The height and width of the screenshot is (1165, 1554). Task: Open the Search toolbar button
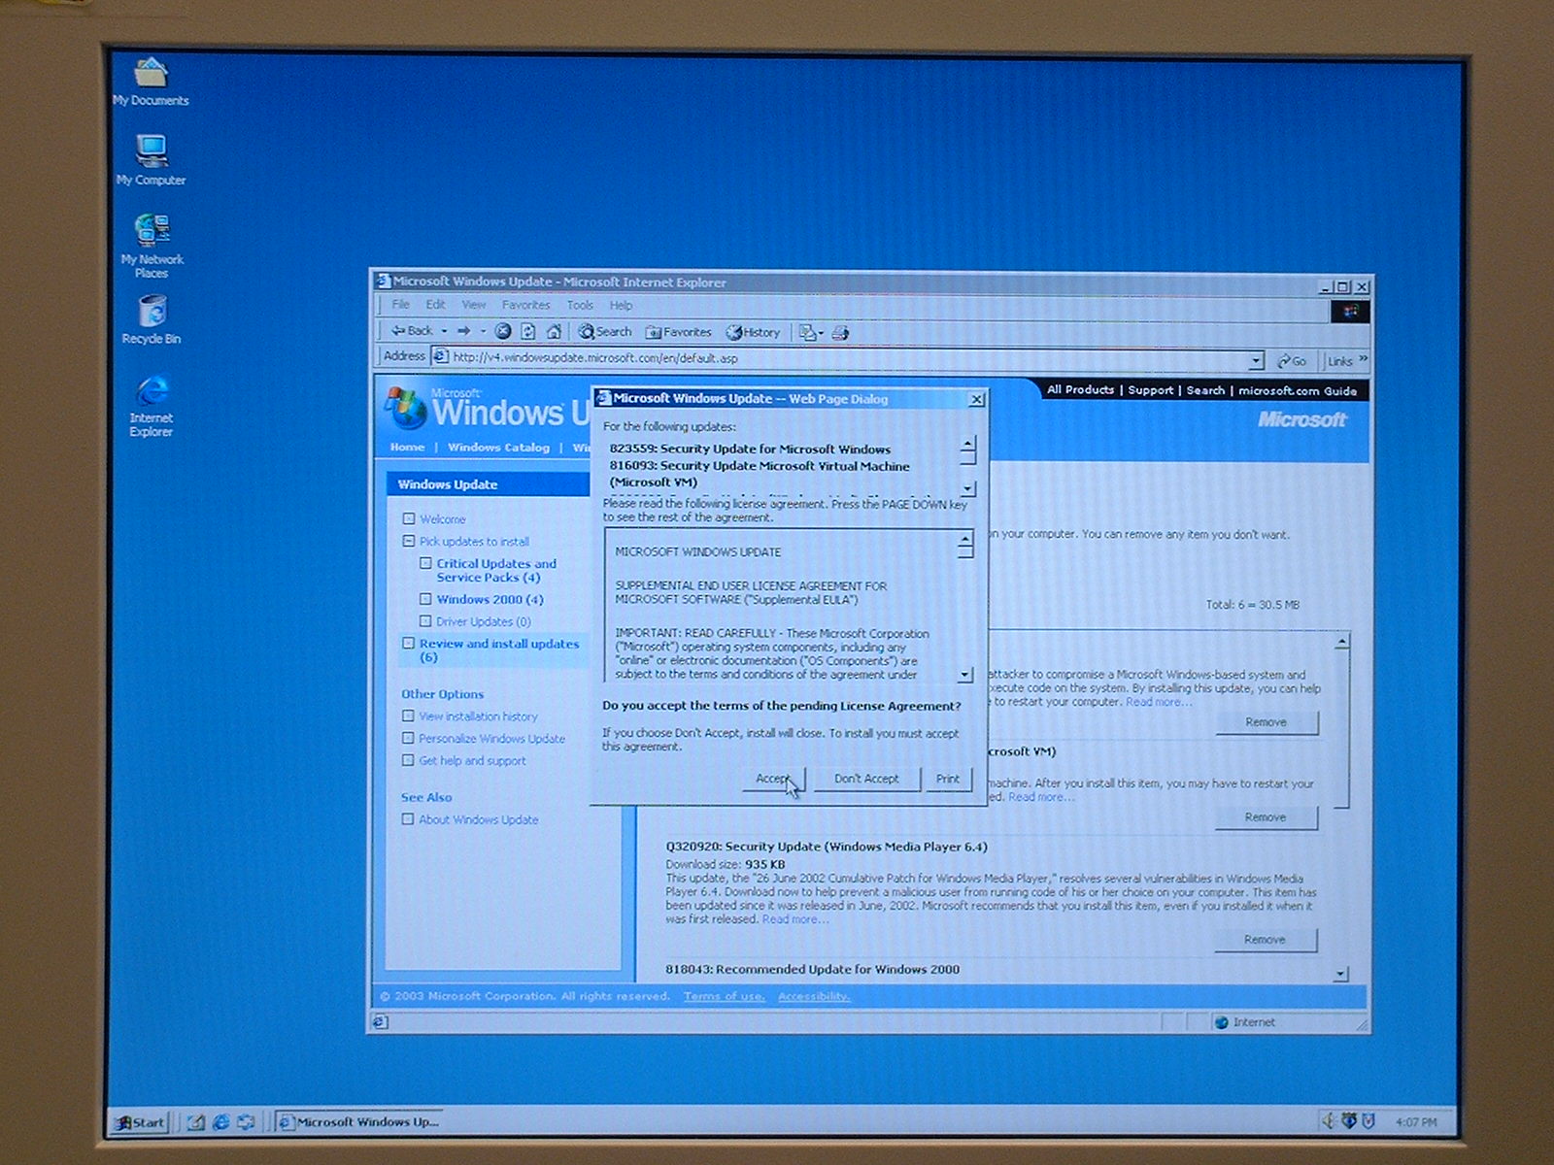coord(605,332)
